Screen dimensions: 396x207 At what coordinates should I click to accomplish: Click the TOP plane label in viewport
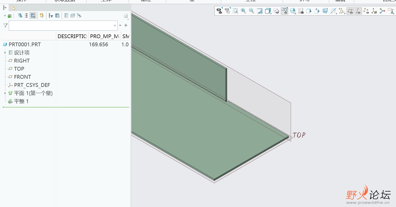(299, 135)
